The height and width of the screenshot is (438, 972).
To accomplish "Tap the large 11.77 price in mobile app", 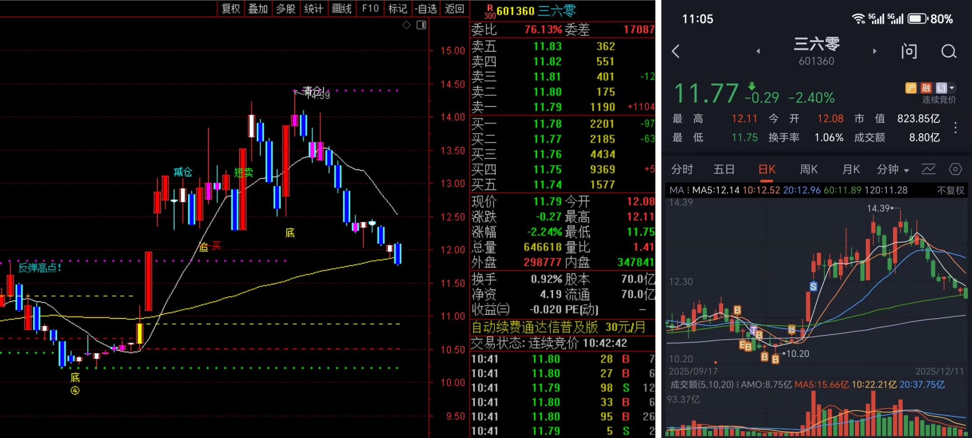I will (706, 93).
